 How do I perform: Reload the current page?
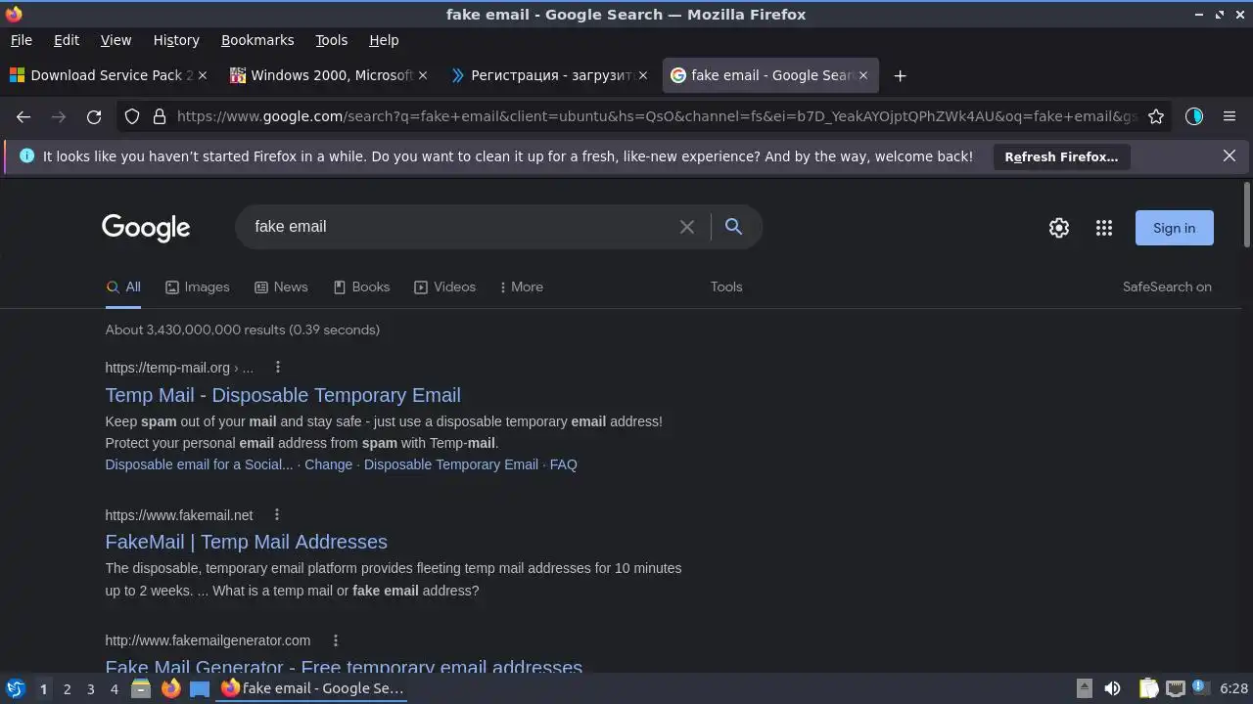pos(94,116)
